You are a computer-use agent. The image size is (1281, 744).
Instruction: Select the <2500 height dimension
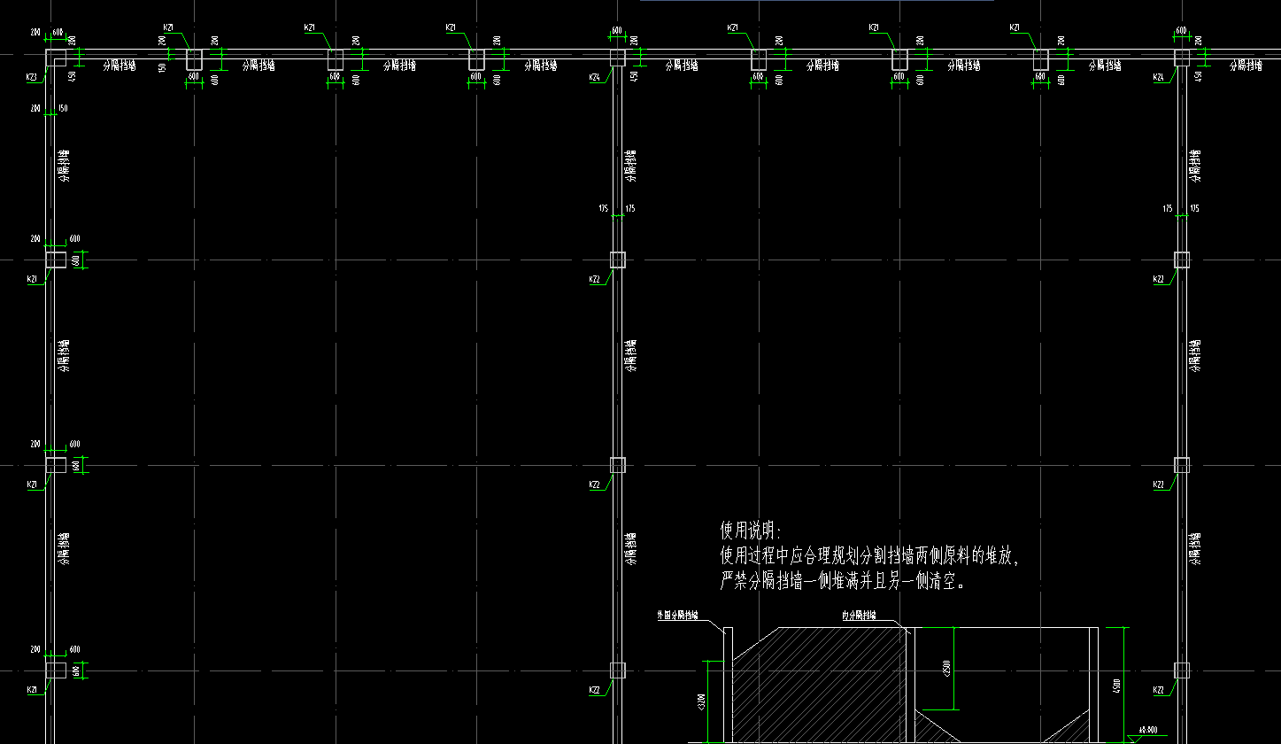click(945, 669)
